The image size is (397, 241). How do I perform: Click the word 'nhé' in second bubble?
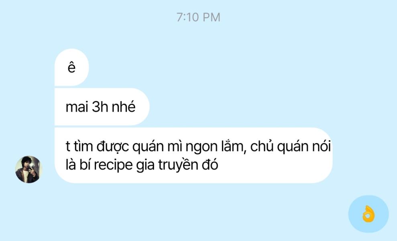(x=124, y=106)
